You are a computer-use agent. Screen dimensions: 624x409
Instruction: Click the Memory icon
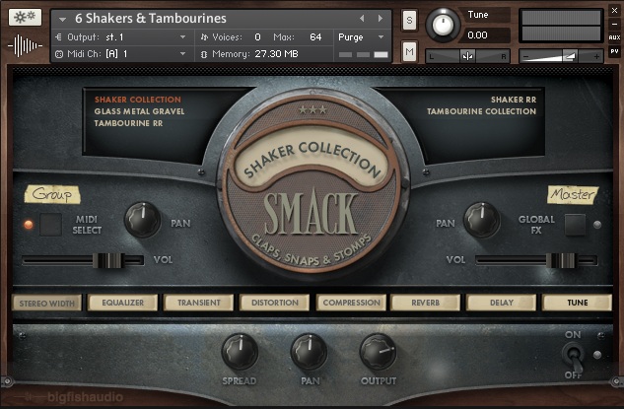[204, 54]
